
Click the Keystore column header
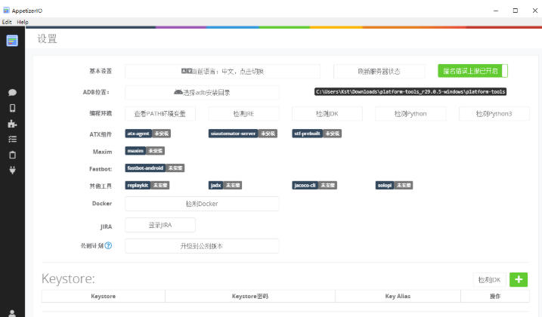pyautogui.click(x=103, y=297)
